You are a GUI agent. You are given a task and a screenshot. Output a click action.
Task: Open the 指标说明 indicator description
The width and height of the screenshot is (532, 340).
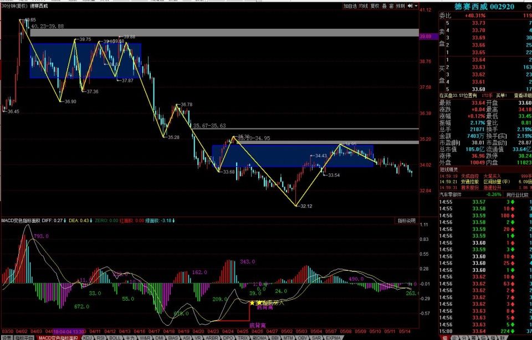406,220
